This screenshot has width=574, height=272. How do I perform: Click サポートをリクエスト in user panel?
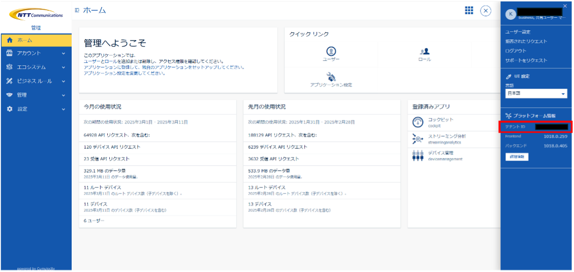526,60
